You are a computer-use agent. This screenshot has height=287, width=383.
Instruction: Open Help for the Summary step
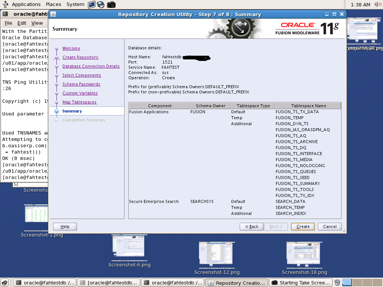65,226
